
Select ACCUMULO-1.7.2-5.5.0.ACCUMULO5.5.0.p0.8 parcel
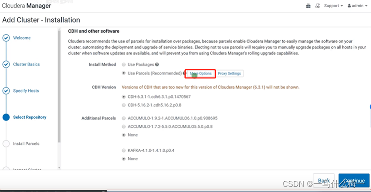pos(124,126)
